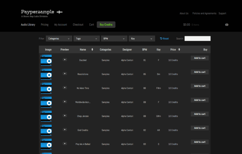Open the Policies and Agreements link
The image size is (242, 154).
[x=204, y=14]
